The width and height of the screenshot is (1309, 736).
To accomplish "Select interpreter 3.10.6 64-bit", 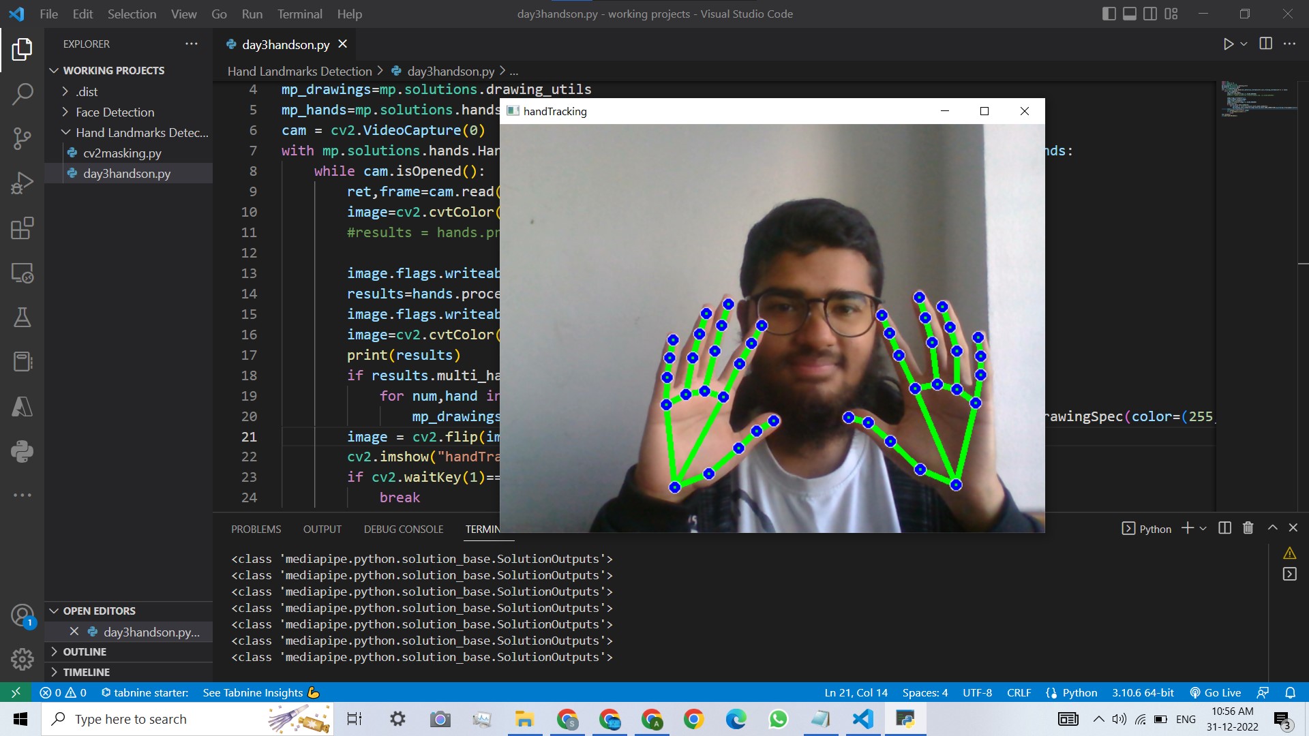I will pyautogui.click(x=1143, y=692).
